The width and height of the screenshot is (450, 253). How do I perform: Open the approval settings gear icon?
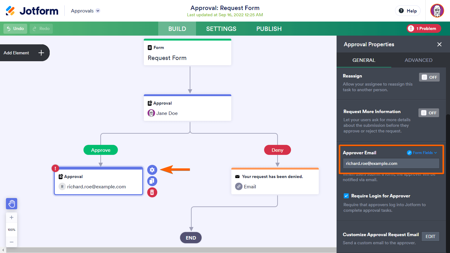click(x=152, y=170)
